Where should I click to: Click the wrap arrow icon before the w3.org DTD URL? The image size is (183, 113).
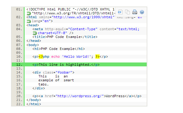pyautogui.click(x=29, y=13)
